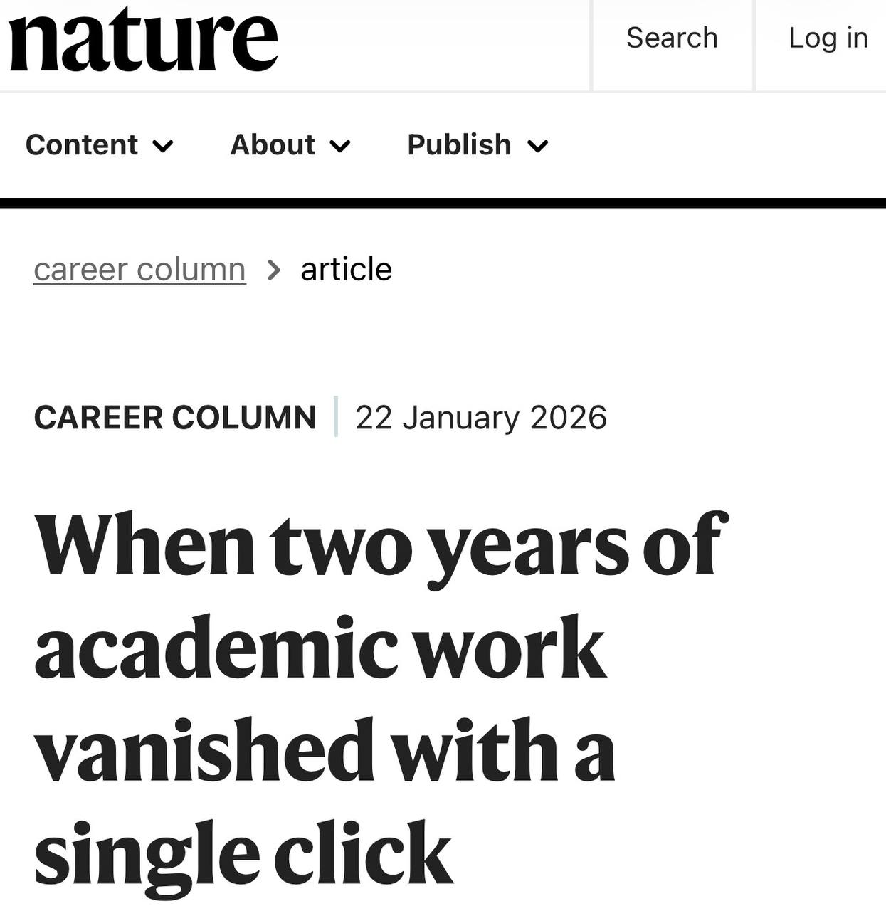The width and height of the screenshot is (886, 911).
Task: Click the nature logo
Action: pos(142,39)
